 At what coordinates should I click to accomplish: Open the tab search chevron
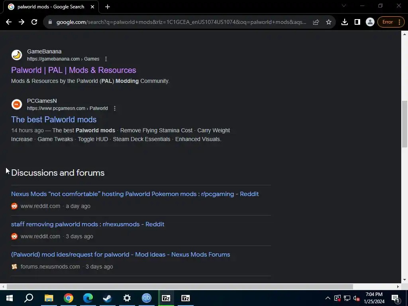(x=344, y=6)
